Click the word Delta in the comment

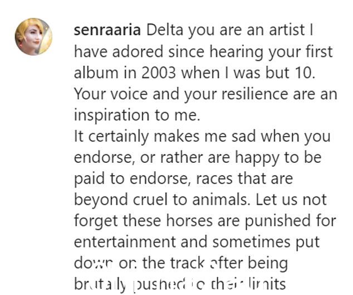pos(165,30)
